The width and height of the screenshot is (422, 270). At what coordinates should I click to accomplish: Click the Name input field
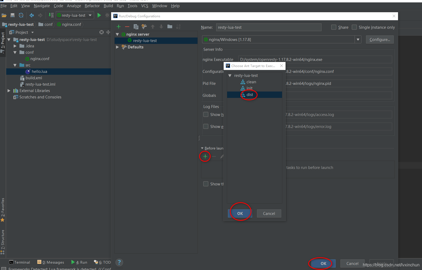[x=269, y=27]
